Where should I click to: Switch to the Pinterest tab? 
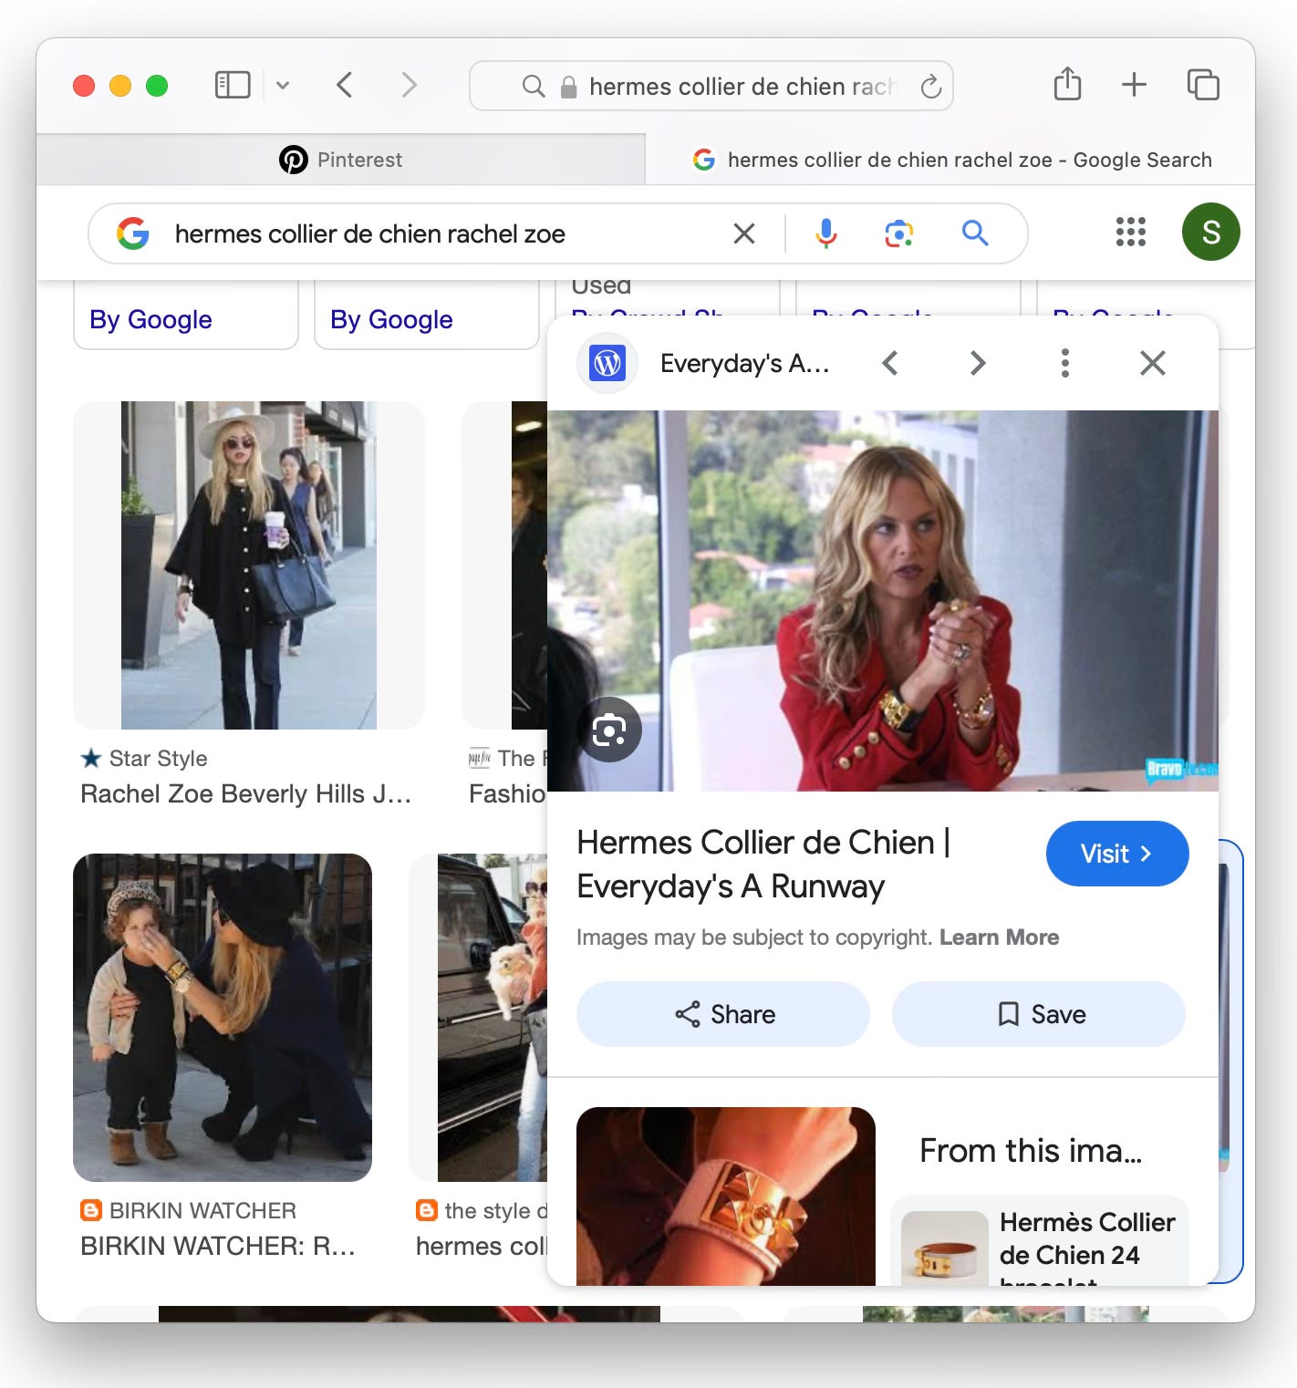(x=340, y=160)
